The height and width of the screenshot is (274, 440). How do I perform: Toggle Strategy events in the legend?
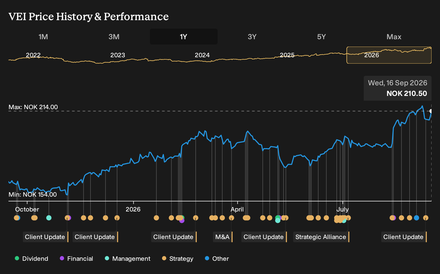(x=178, y=258)
